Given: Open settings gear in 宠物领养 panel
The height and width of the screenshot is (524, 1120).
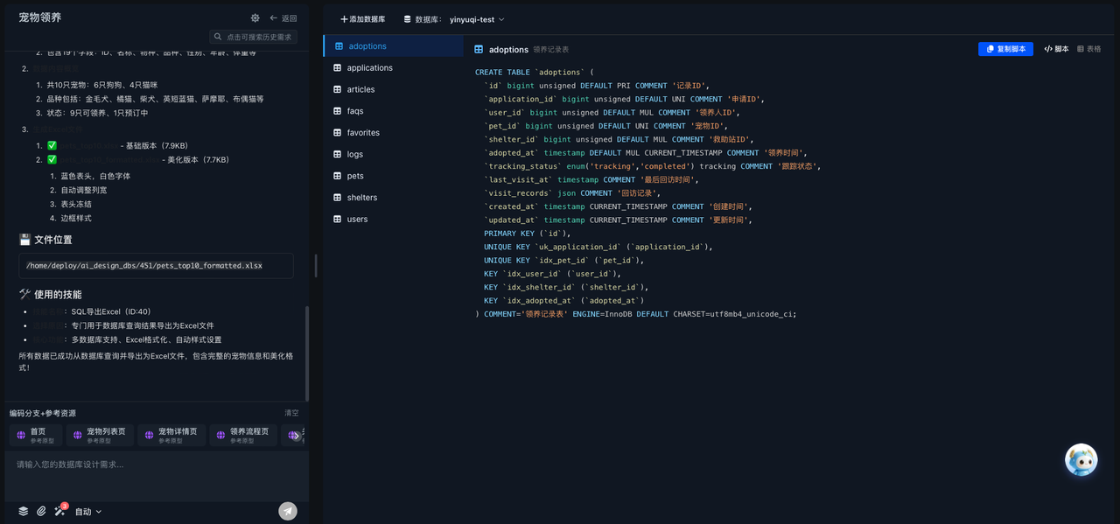Looking at the screenshot, I should 255,17.
